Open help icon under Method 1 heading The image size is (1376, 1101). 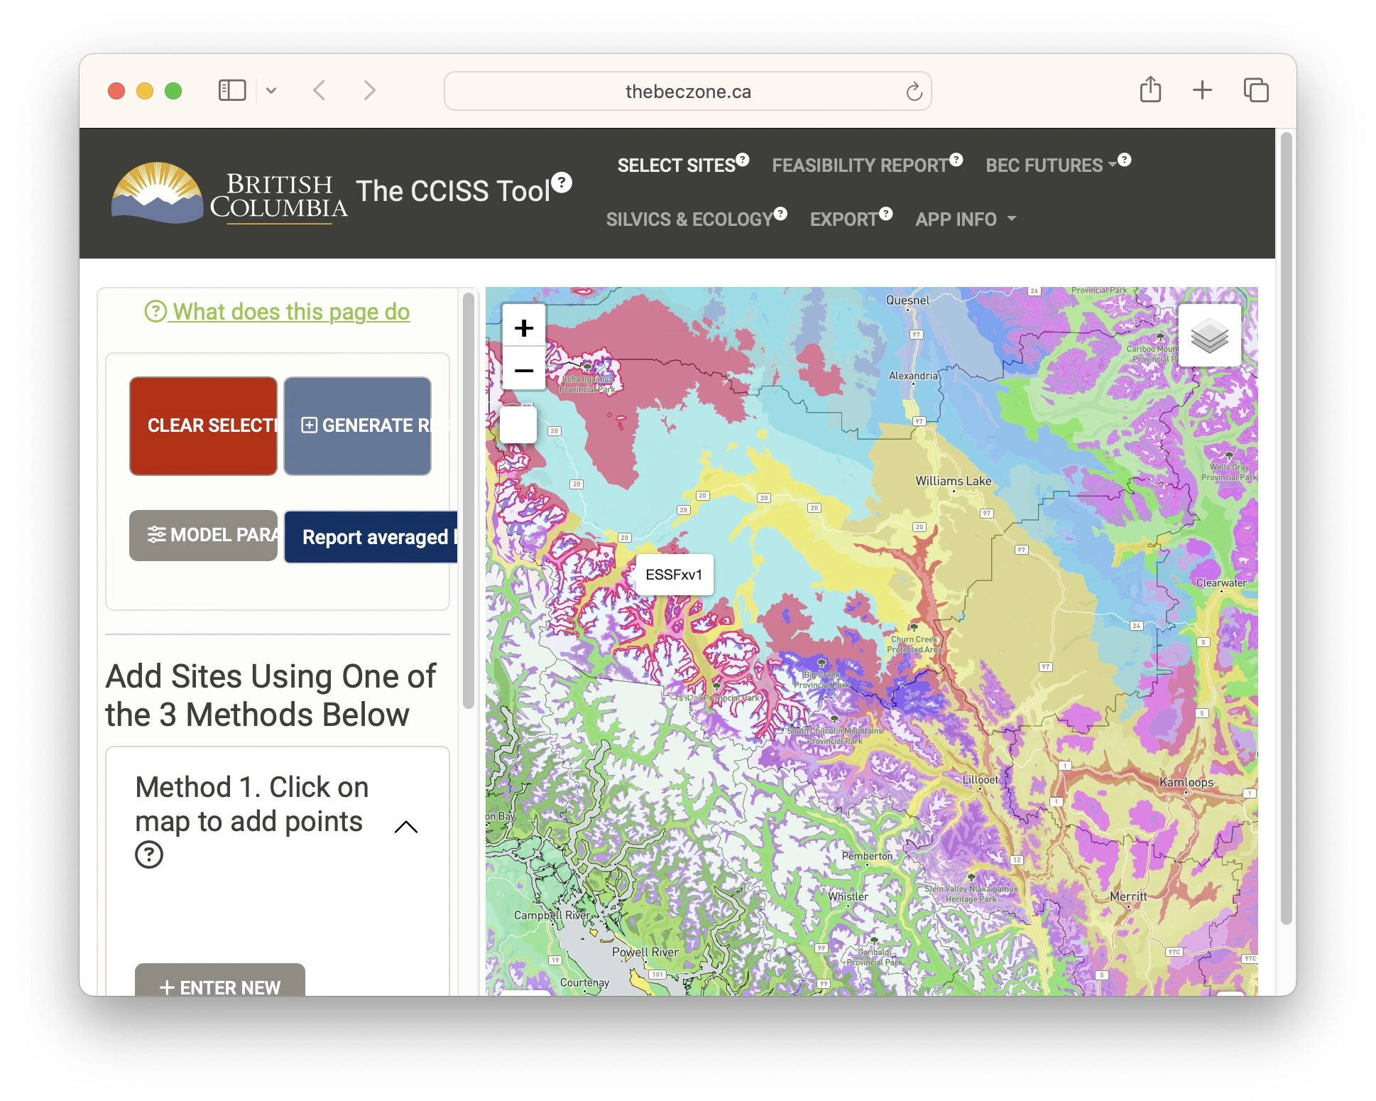pyautogui.click(x=149, y=855)
